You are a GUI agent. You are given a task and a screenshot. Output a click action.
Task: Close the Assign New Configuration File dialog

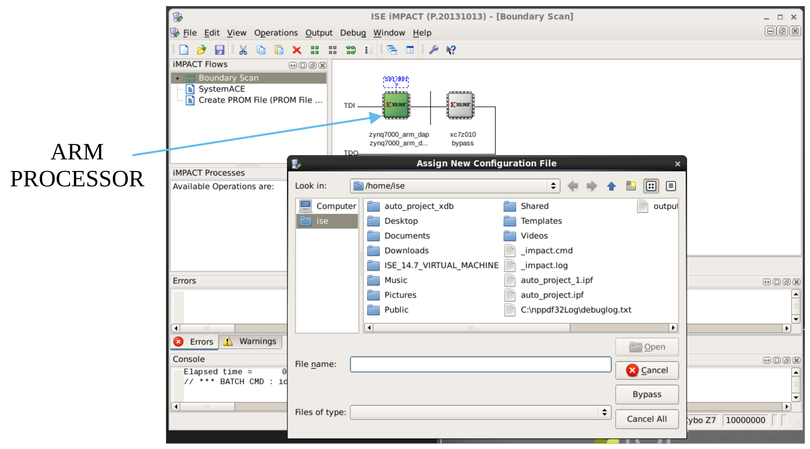click(678, 164)
